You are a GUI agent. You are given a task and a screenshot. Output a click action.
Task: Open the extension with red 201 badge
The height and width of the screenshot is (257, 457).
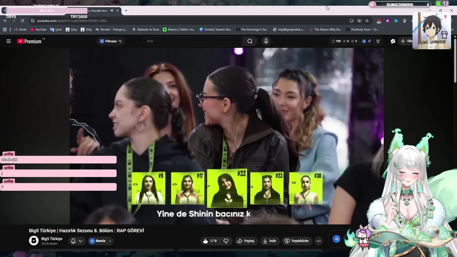coord(379,21)
